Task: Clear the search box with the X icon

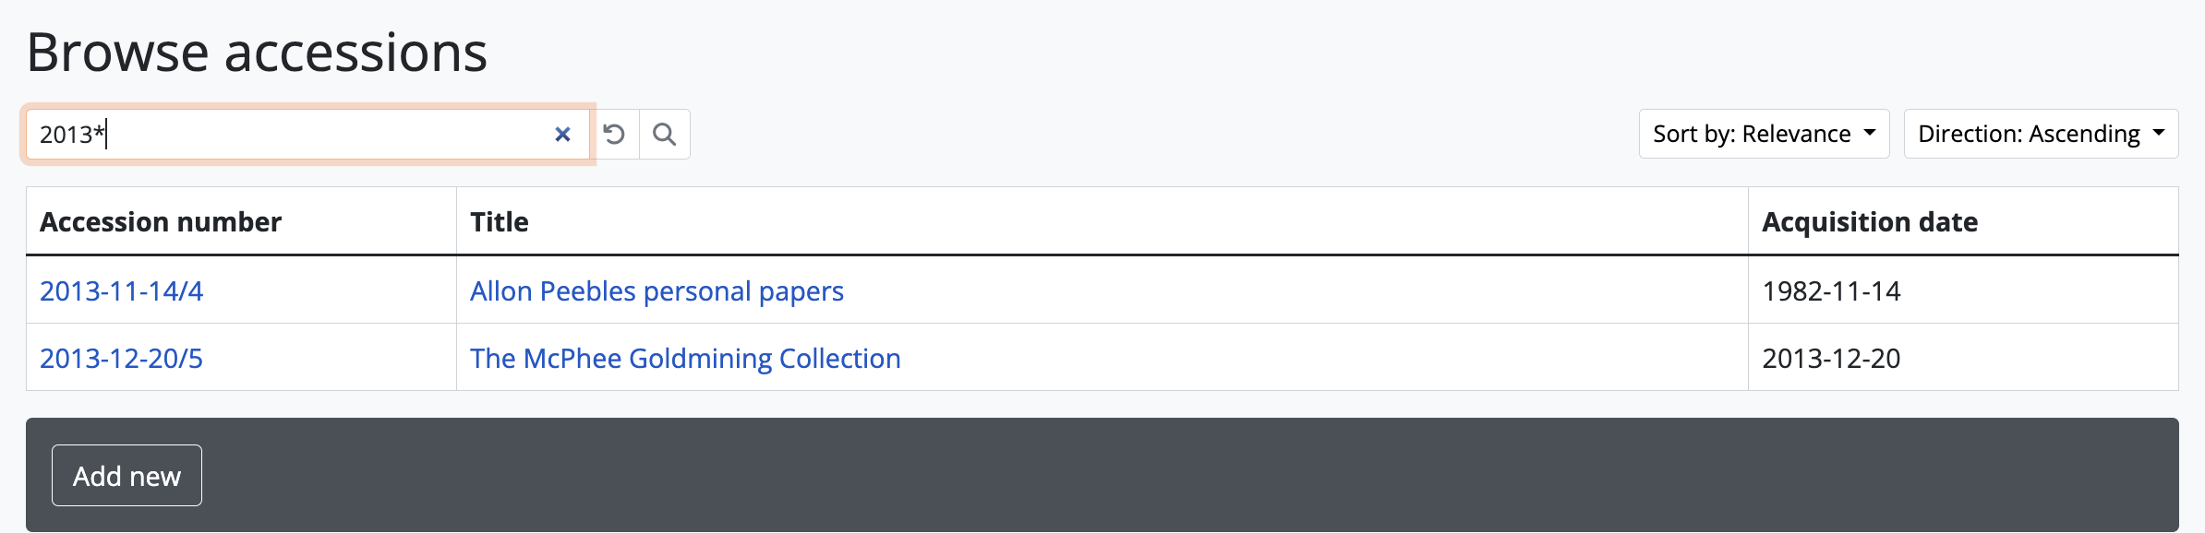Action: coord(562,135)
